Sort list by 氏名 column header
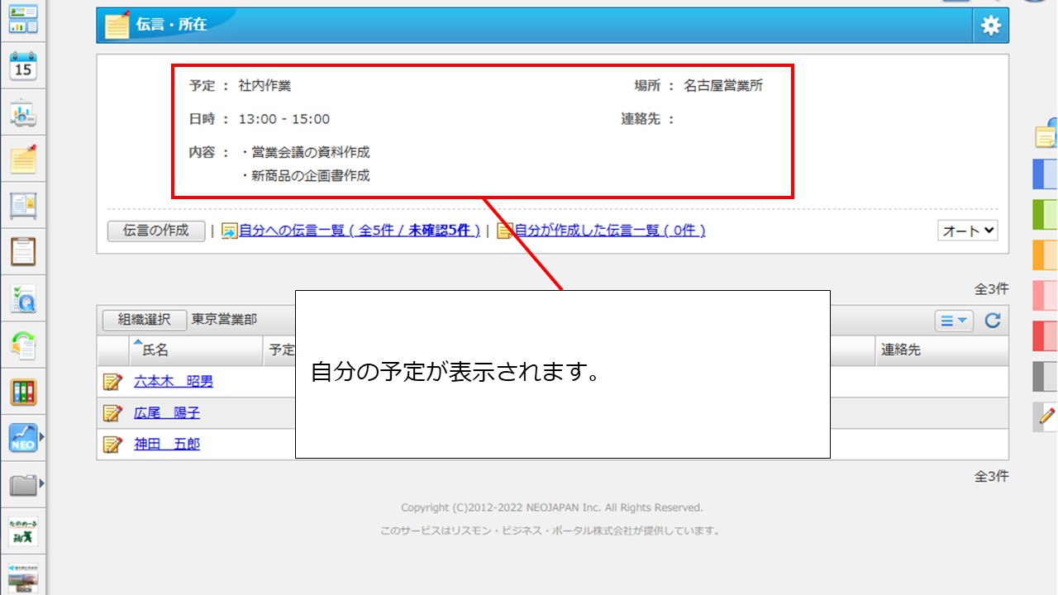 click(155, 350)
